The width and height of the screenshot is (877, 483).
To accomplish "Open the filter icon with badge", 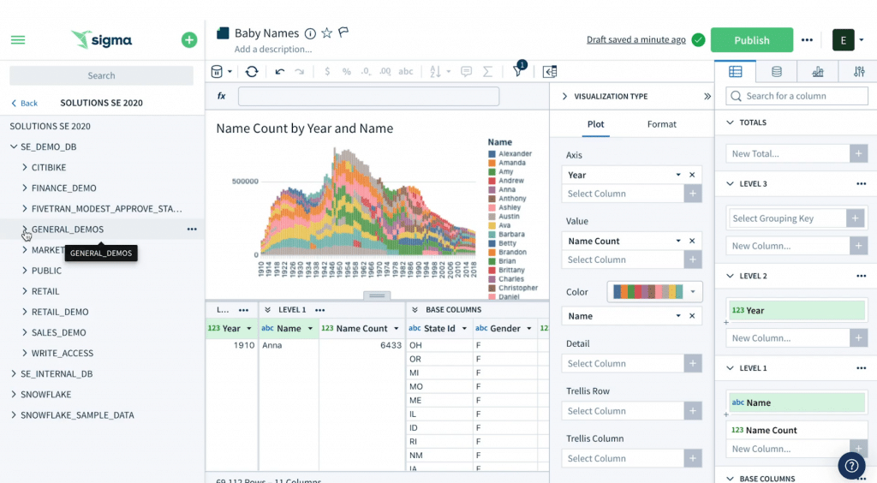I will pyautogui.click(x=518, y=71).
